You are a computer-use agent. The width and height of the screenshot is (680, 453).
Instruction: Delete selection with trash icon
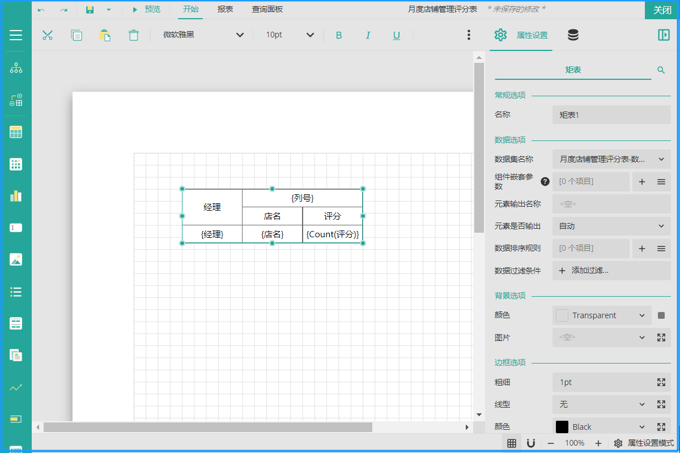coord(134,35)
